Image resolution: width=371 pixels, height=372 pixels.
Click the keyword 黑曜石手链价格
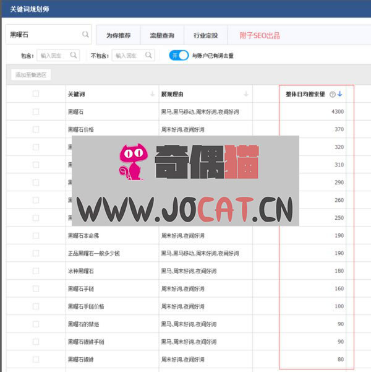click(86, 306)
